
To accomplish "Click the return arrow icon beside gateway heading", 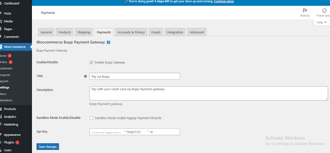I will click(108, 42).
